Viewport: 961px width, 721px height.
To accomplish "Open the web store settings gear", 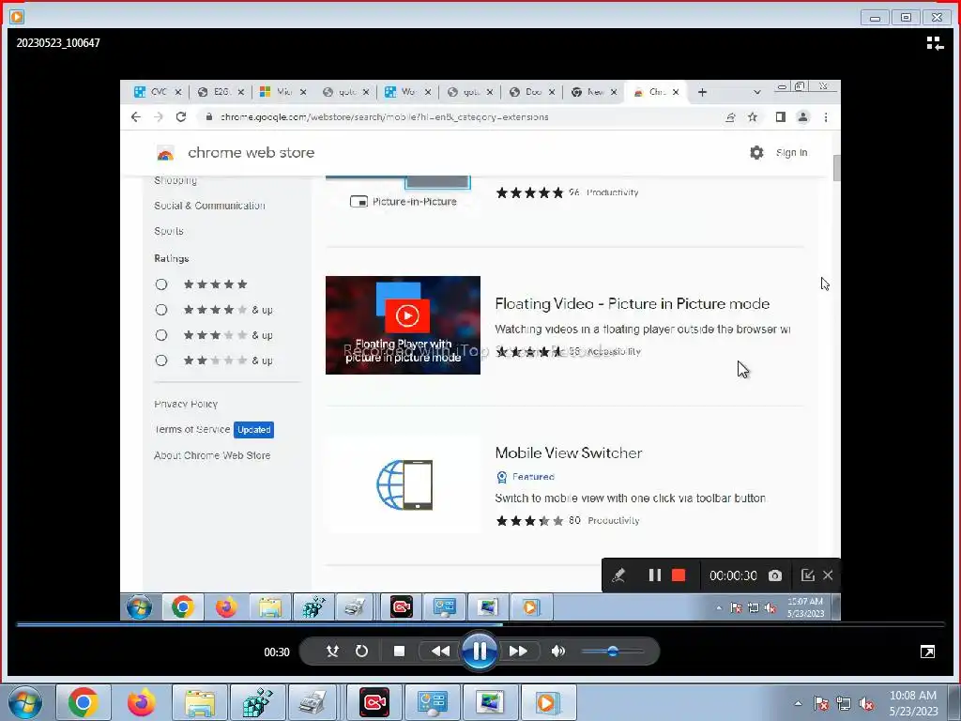I will click(x=757, y=153).
